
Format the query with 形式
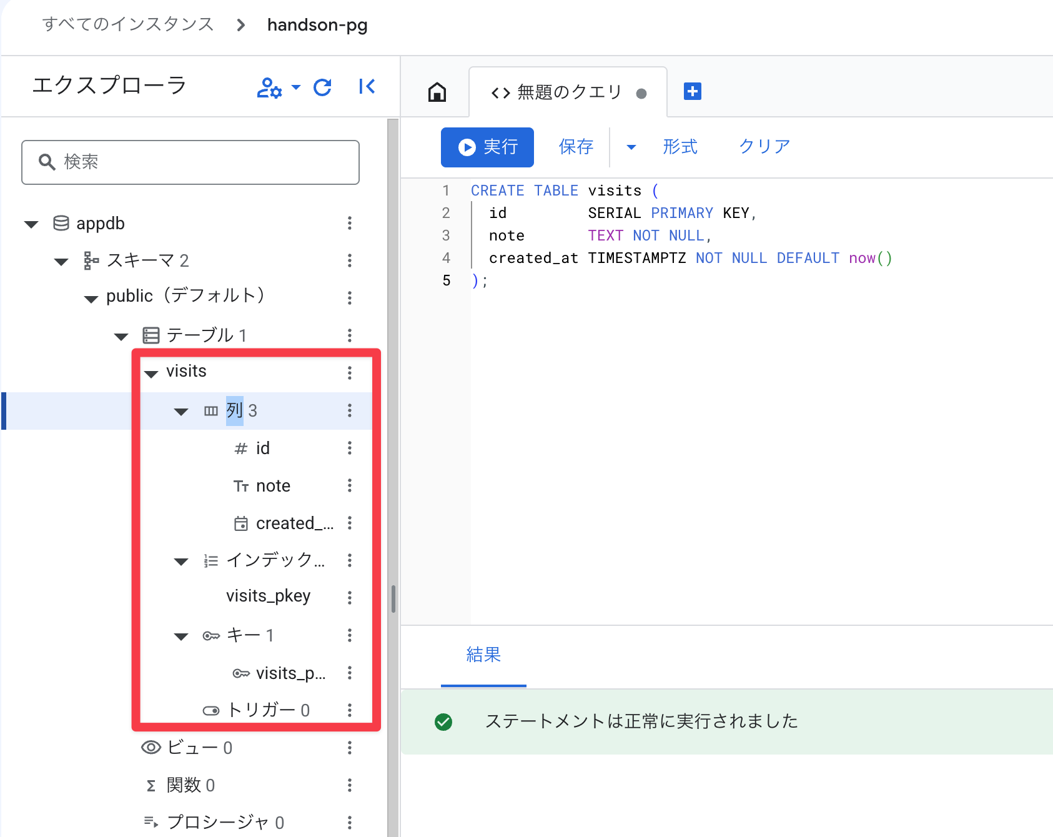[680, 147]
